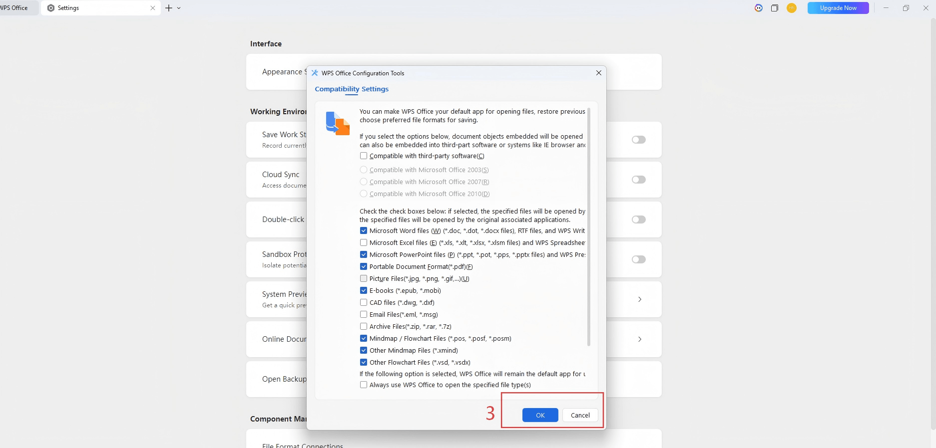Click the Open Backup row
This screenshot has width=936, height=448.
tap(454, 379)
